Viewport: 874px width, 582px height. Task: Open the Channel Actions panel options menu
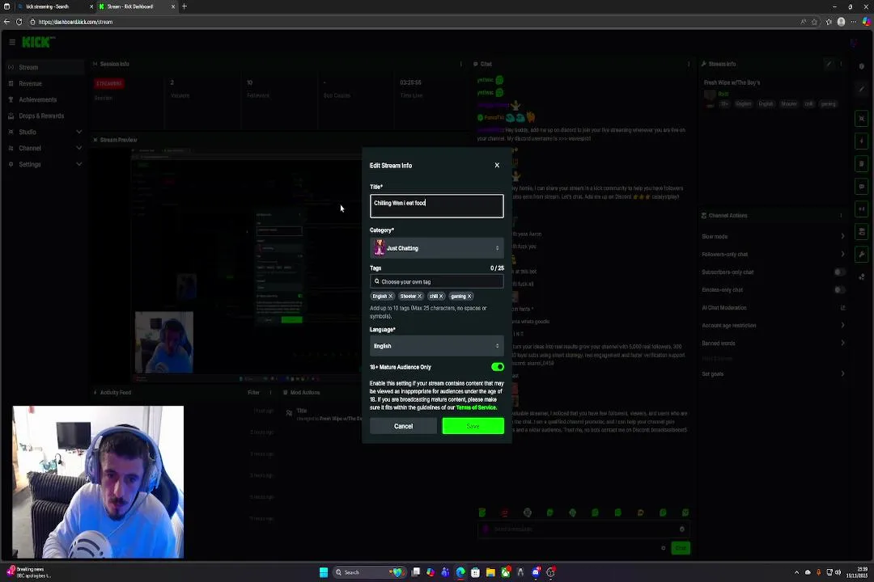click(841, 216)
